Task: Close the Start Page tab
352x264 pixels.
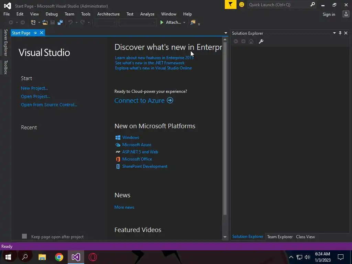Action: (x=42, y=33)
